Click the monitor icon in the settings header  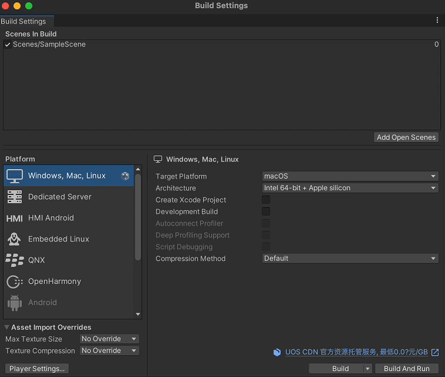158,159
